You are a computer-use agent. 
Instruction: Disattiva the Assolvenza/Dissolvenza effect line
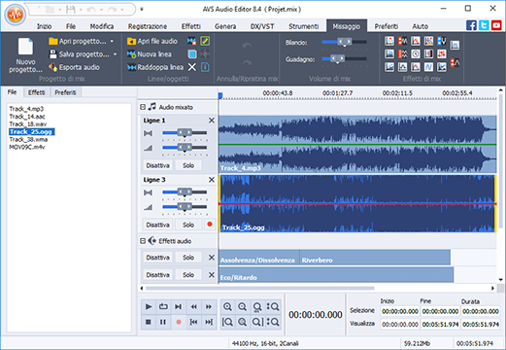[157, 258]
